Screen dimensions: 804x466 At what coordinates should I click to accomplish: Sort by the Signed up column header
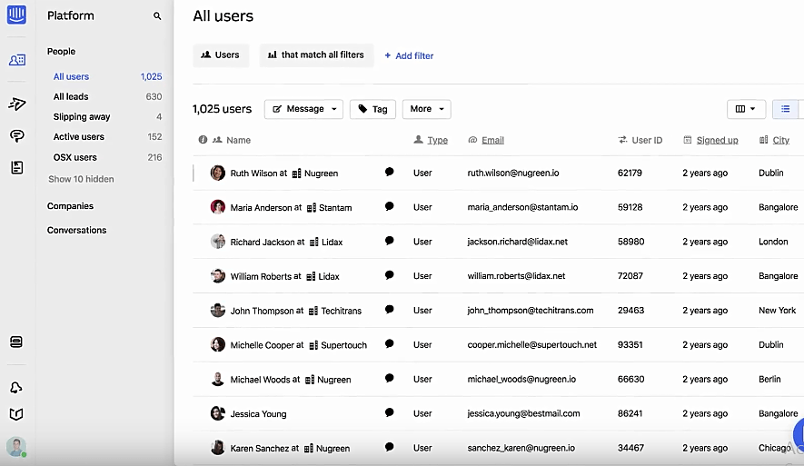[717, 140]
